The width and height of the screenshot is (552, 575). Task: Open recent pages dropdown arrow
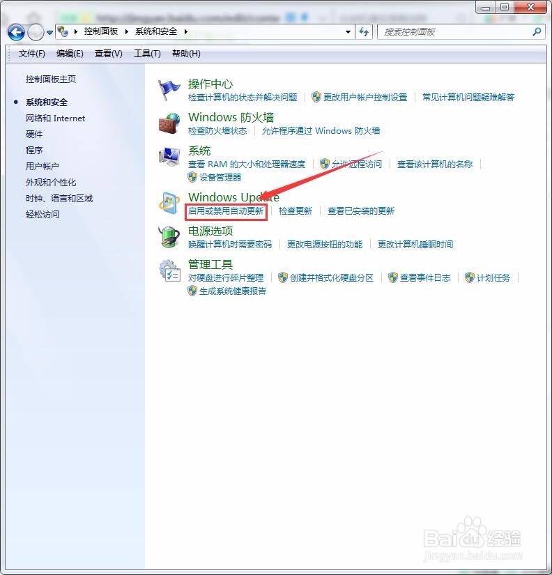point(50,33)
